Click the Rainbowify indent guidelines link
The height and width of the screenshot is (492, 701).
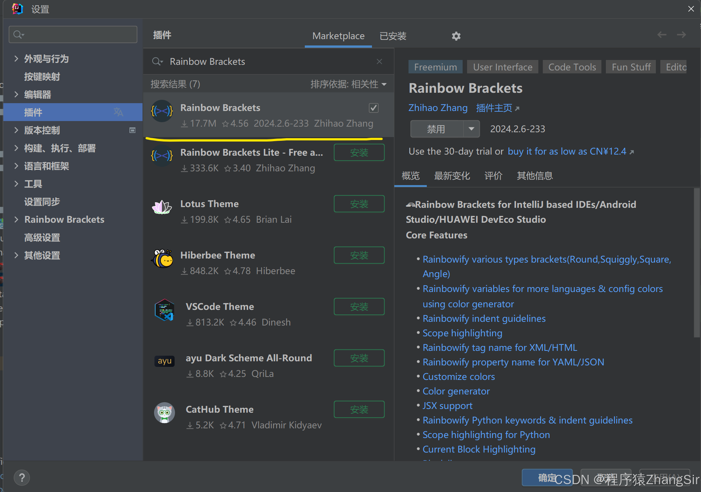484,318
